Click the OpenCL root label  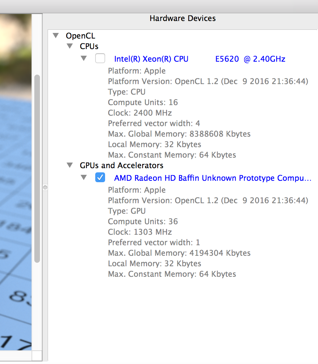[x=80, y=36]
